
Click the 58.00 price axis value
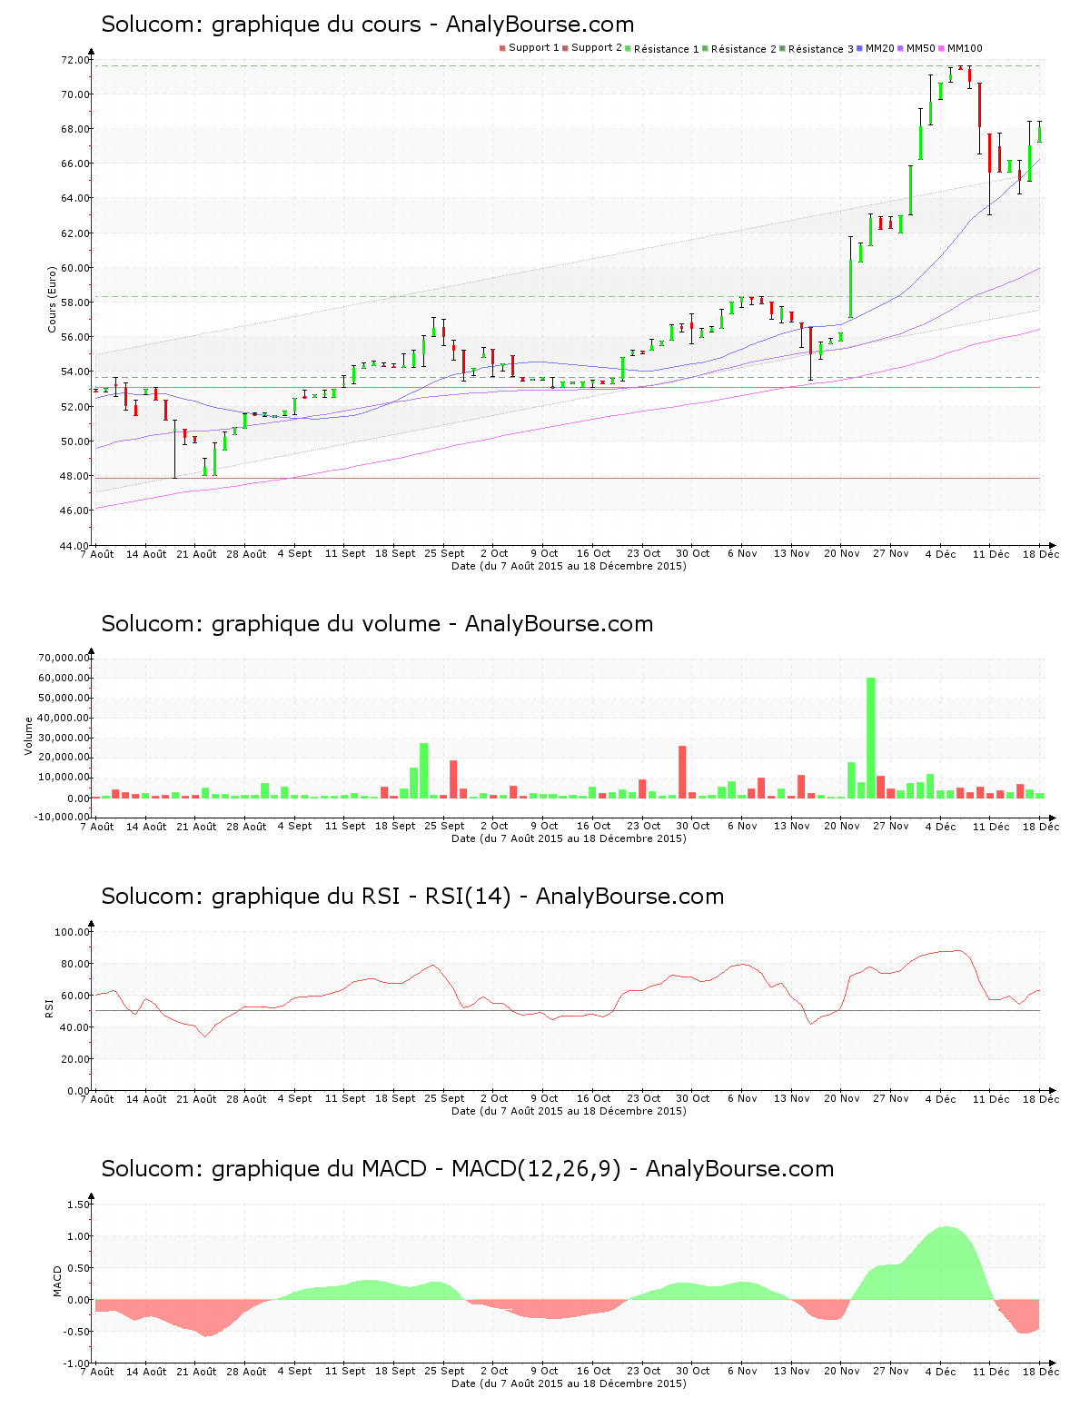(74, 302)
